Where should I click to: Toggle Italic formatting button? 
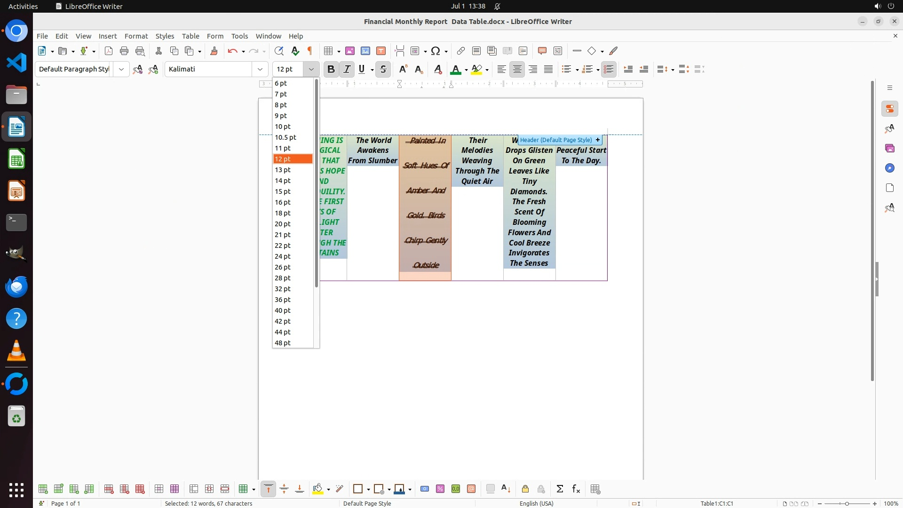[x=347, y=70]
